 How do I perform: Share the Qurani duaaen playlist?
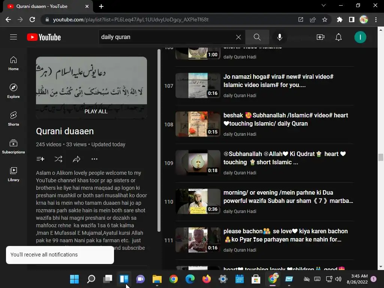coord(76,159)
